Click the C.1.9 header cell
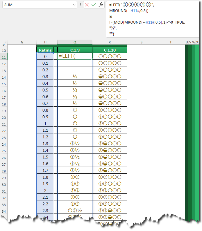Viewport: 202px width, 231px height. coord(75,50)
